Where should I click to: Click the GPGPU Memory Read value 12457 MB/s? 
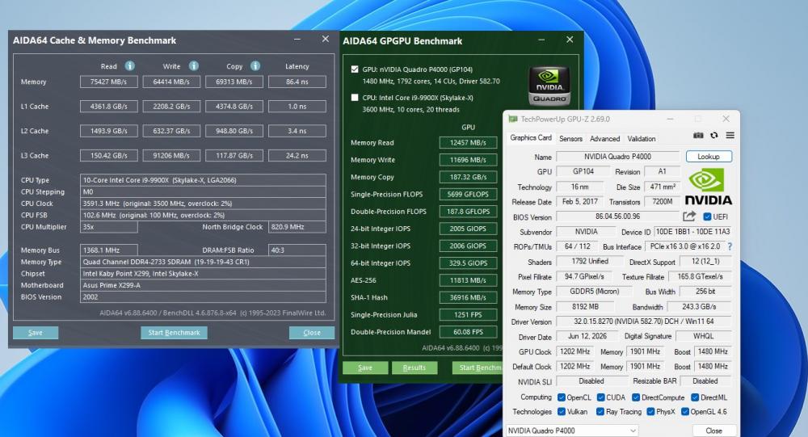pyautogui.click(x=468, y=143)
